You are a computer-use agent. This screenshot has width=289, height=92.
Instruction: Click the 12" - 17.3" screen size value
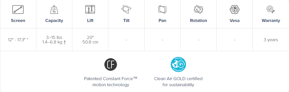pyautogui.click(x=18, y=40)
